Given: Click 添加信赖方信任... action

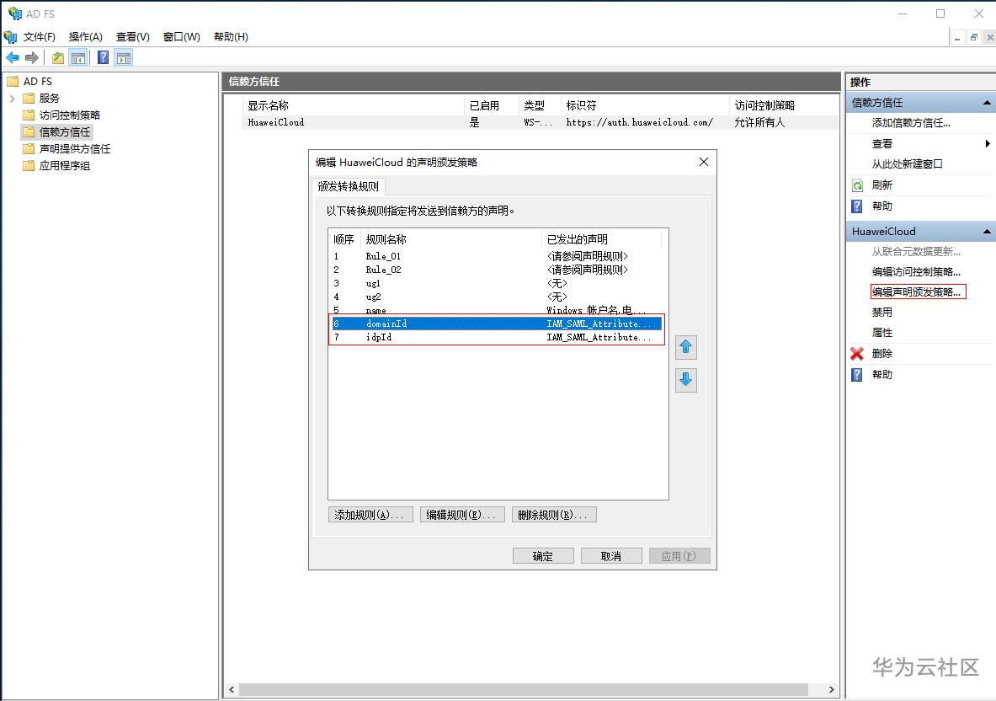Looking at the screenshot, I should click(x=911, y=123).
